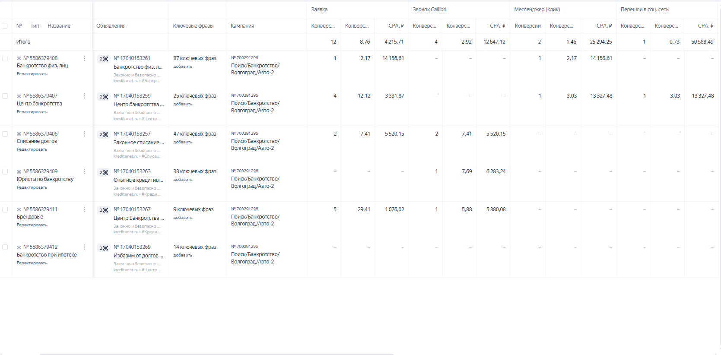This screenshot has width=721, height=355.
Task: Click ad count badge for ad № 17040153267
Action: [103, 210]
